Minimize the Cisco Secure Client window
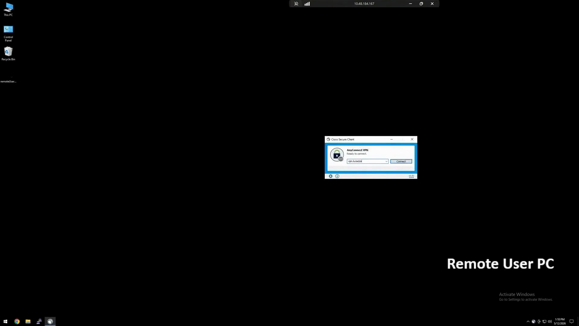Viewport: 579px width, 326px height. tap(391, 139)
